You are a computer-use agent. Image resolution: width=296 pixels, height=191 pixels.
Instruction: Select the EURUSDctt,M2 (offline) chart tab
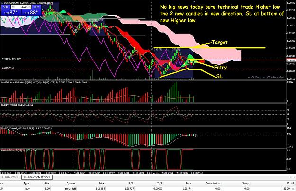pos(37,177)
